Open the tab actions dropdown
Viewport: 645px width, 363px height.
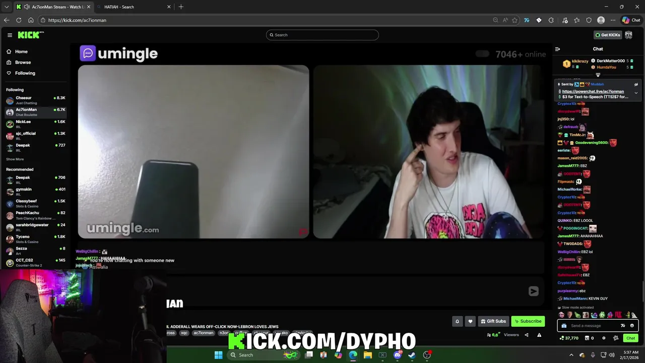6,7
